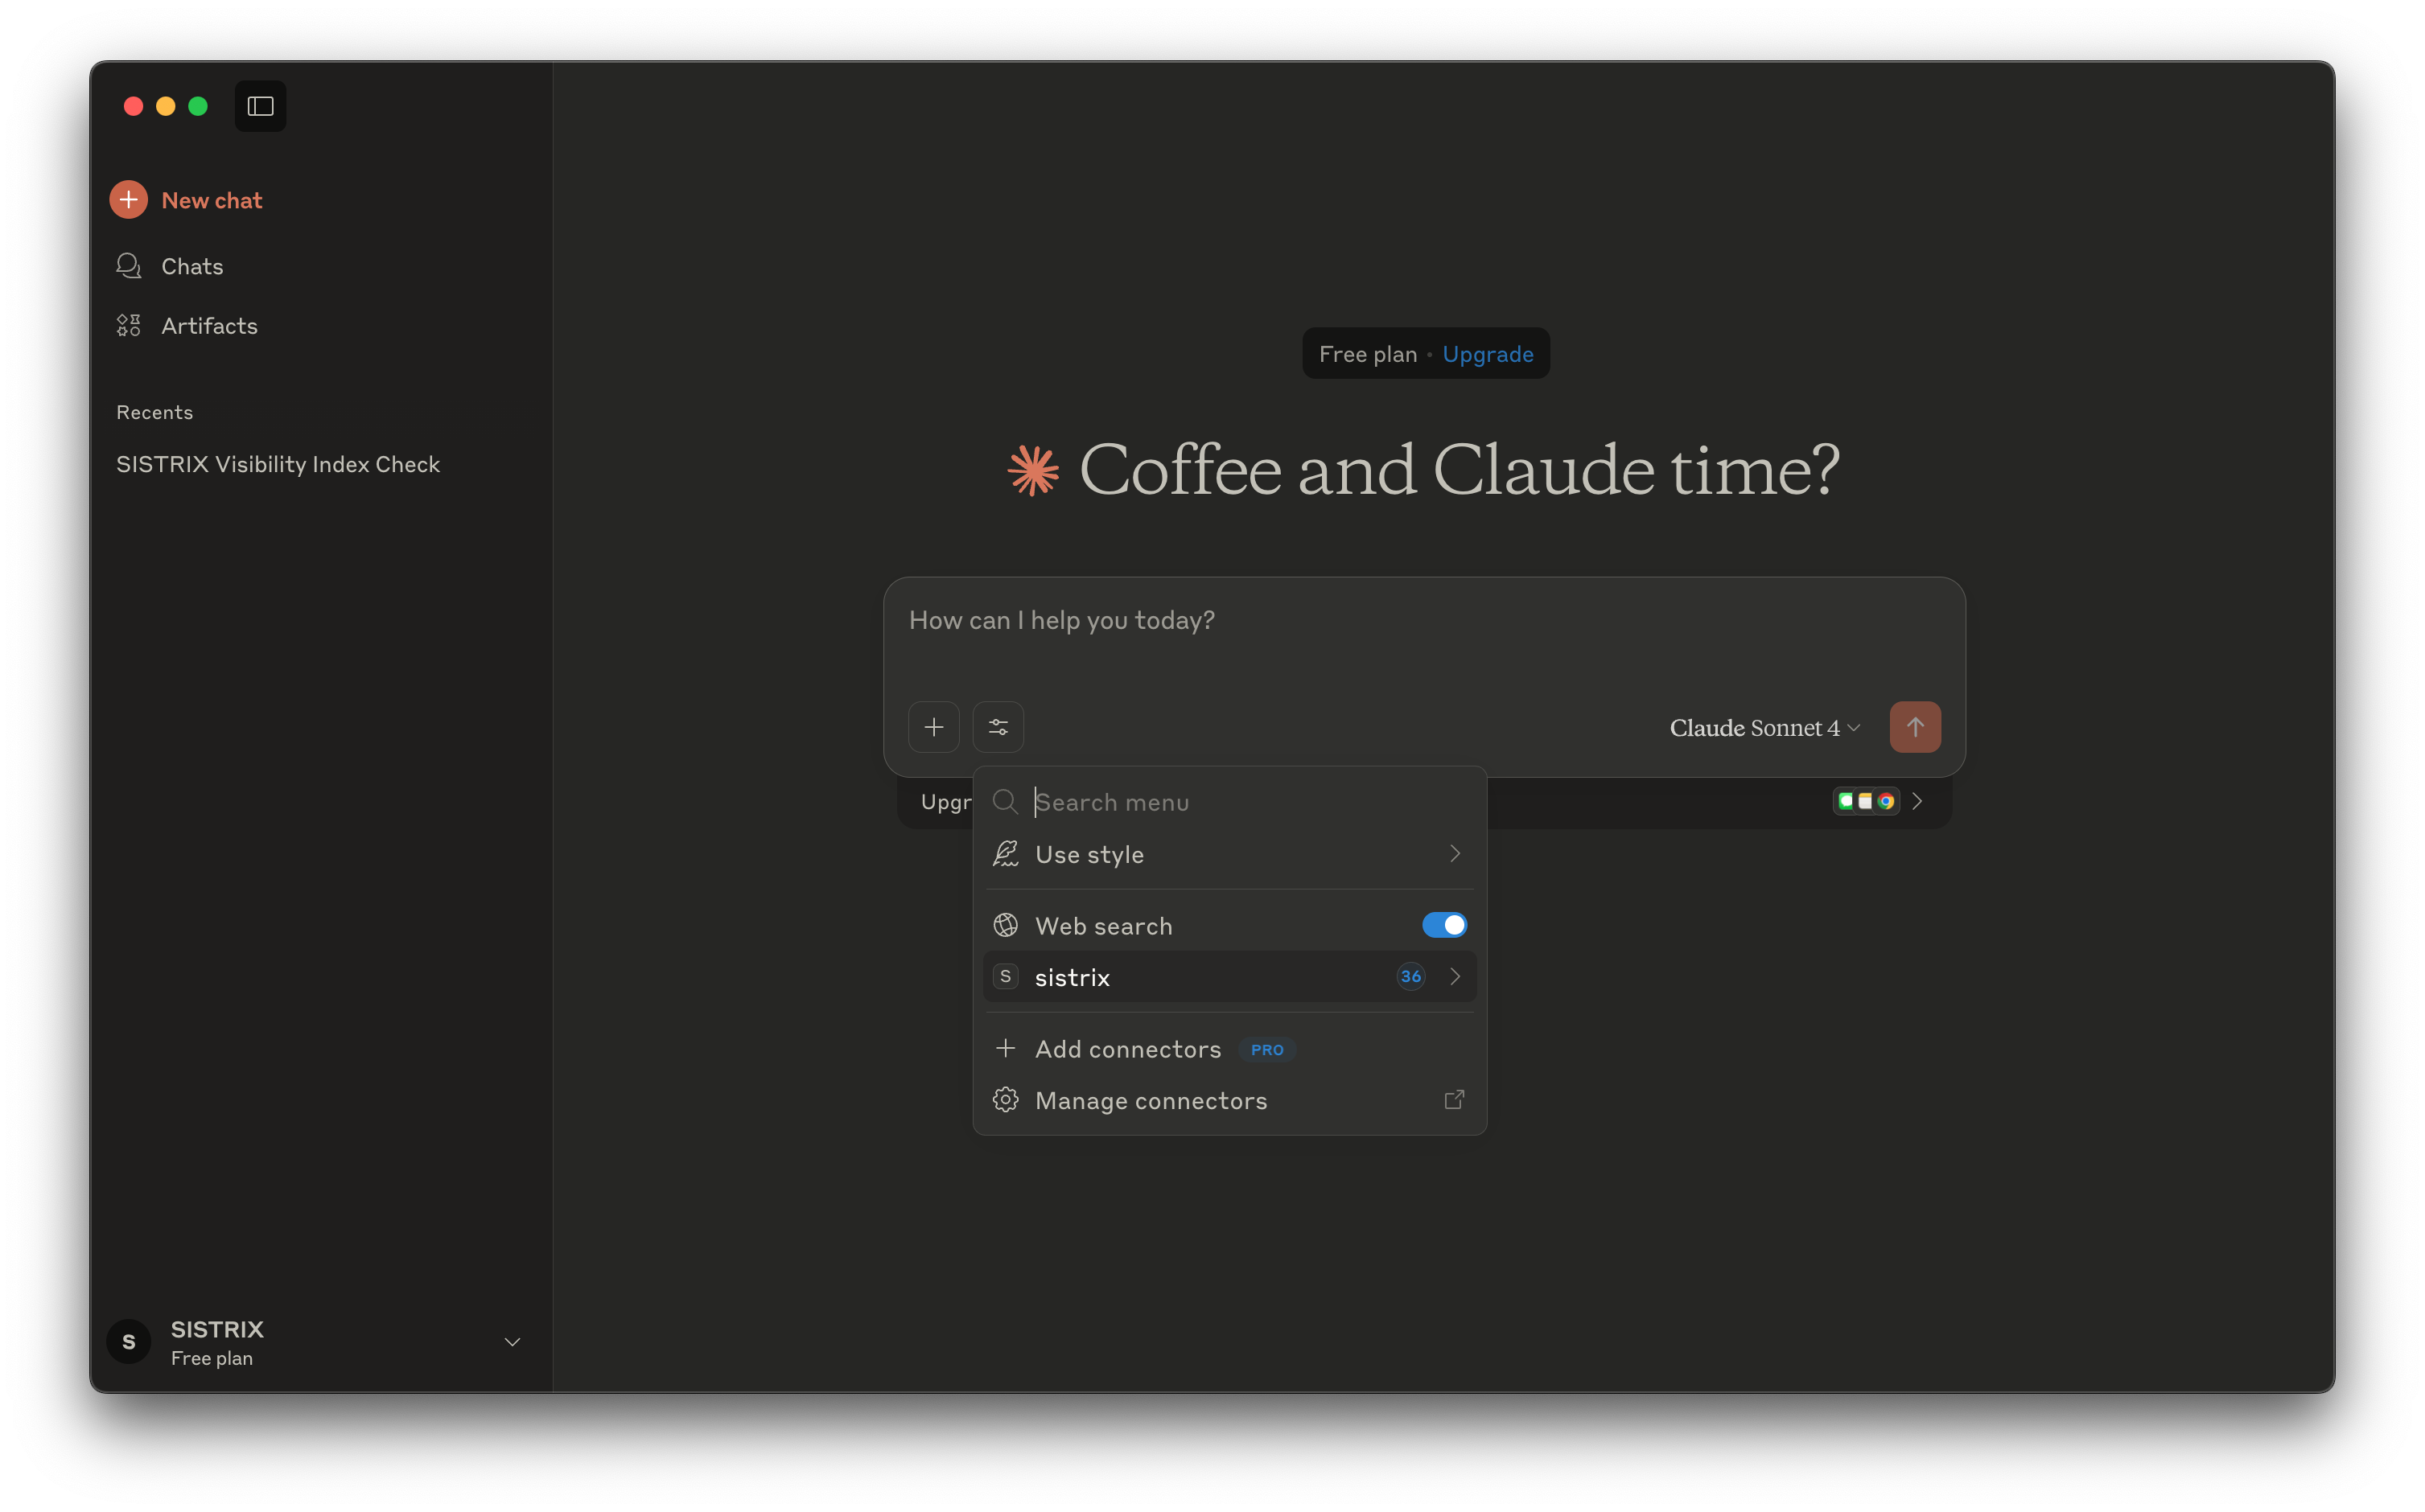Click the Recents heading
Screen dimensions: 2425x1512
pyautogui.click(x=154, y=412)
